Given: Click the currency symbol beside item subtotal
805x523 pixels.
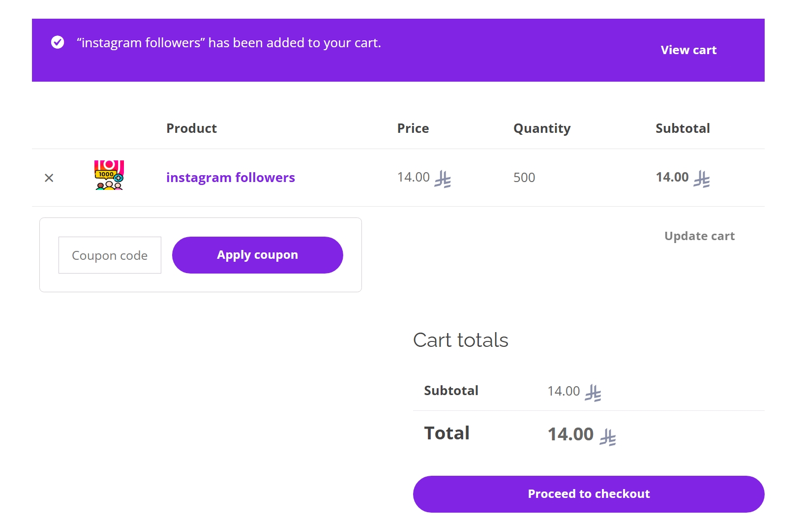Looking at the screenshot, I should [702, 179].
